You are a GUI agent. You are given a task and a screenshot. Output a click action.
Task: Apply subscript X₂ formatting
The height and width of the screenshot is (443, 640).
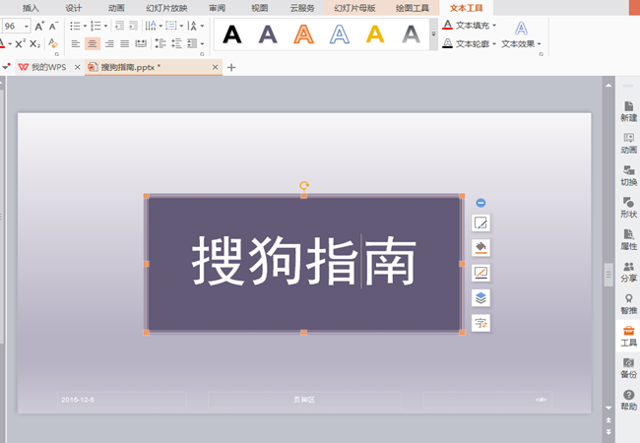point(35,43)
